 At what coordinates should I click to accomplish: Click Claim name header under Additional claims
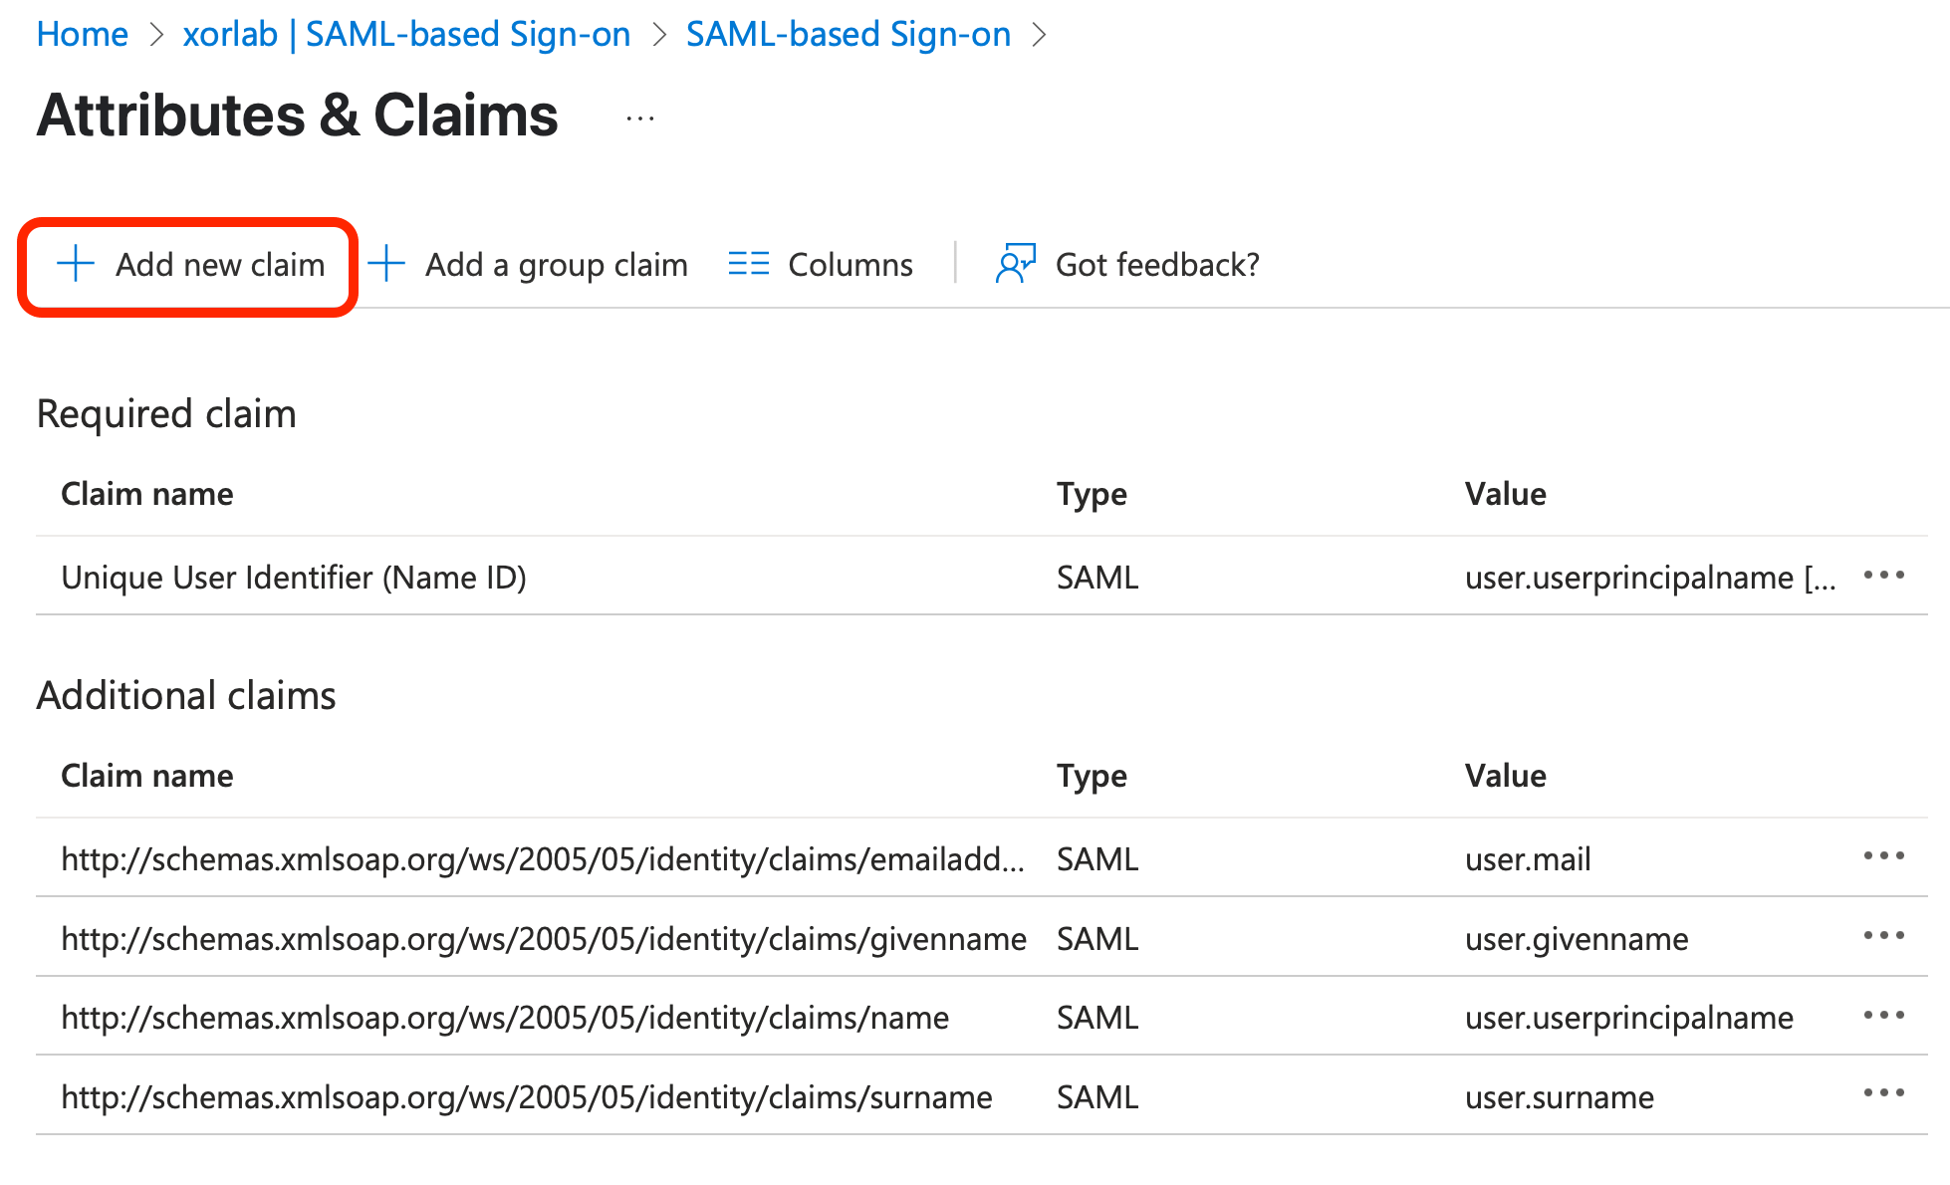[147, 776]
